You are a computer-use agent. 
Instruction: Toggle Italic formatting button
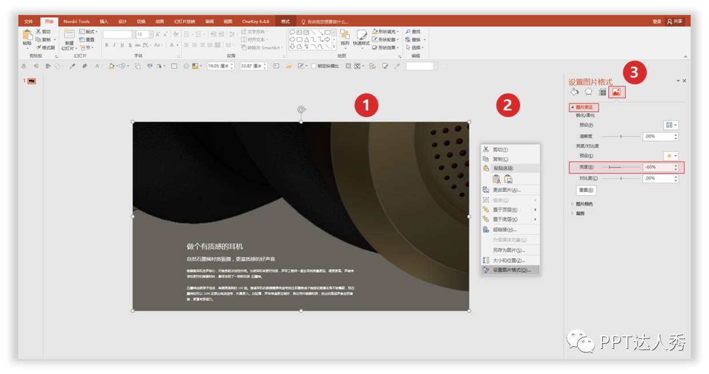click(x=114, y=45)
